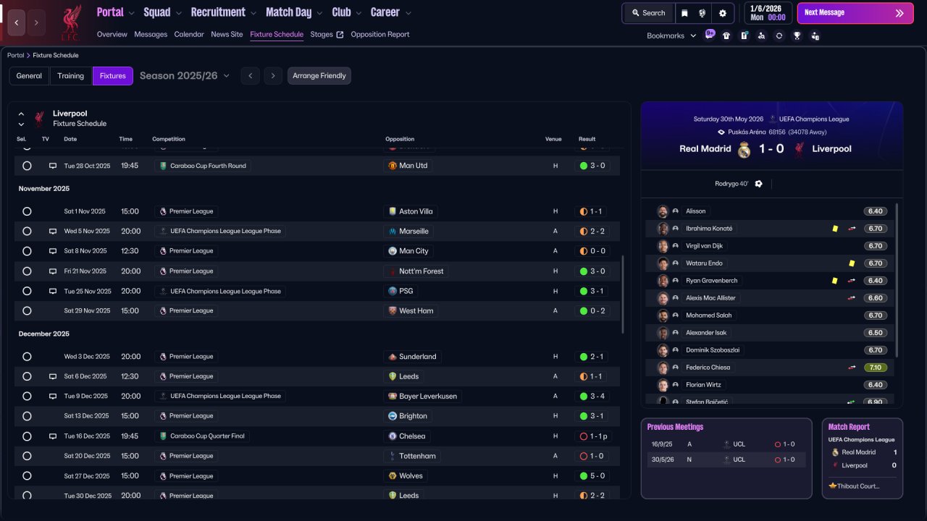The width and height of the screenshot is (927, 521).
Task: Click the fixture list vertical scrollbar
Action: point(622,293)
